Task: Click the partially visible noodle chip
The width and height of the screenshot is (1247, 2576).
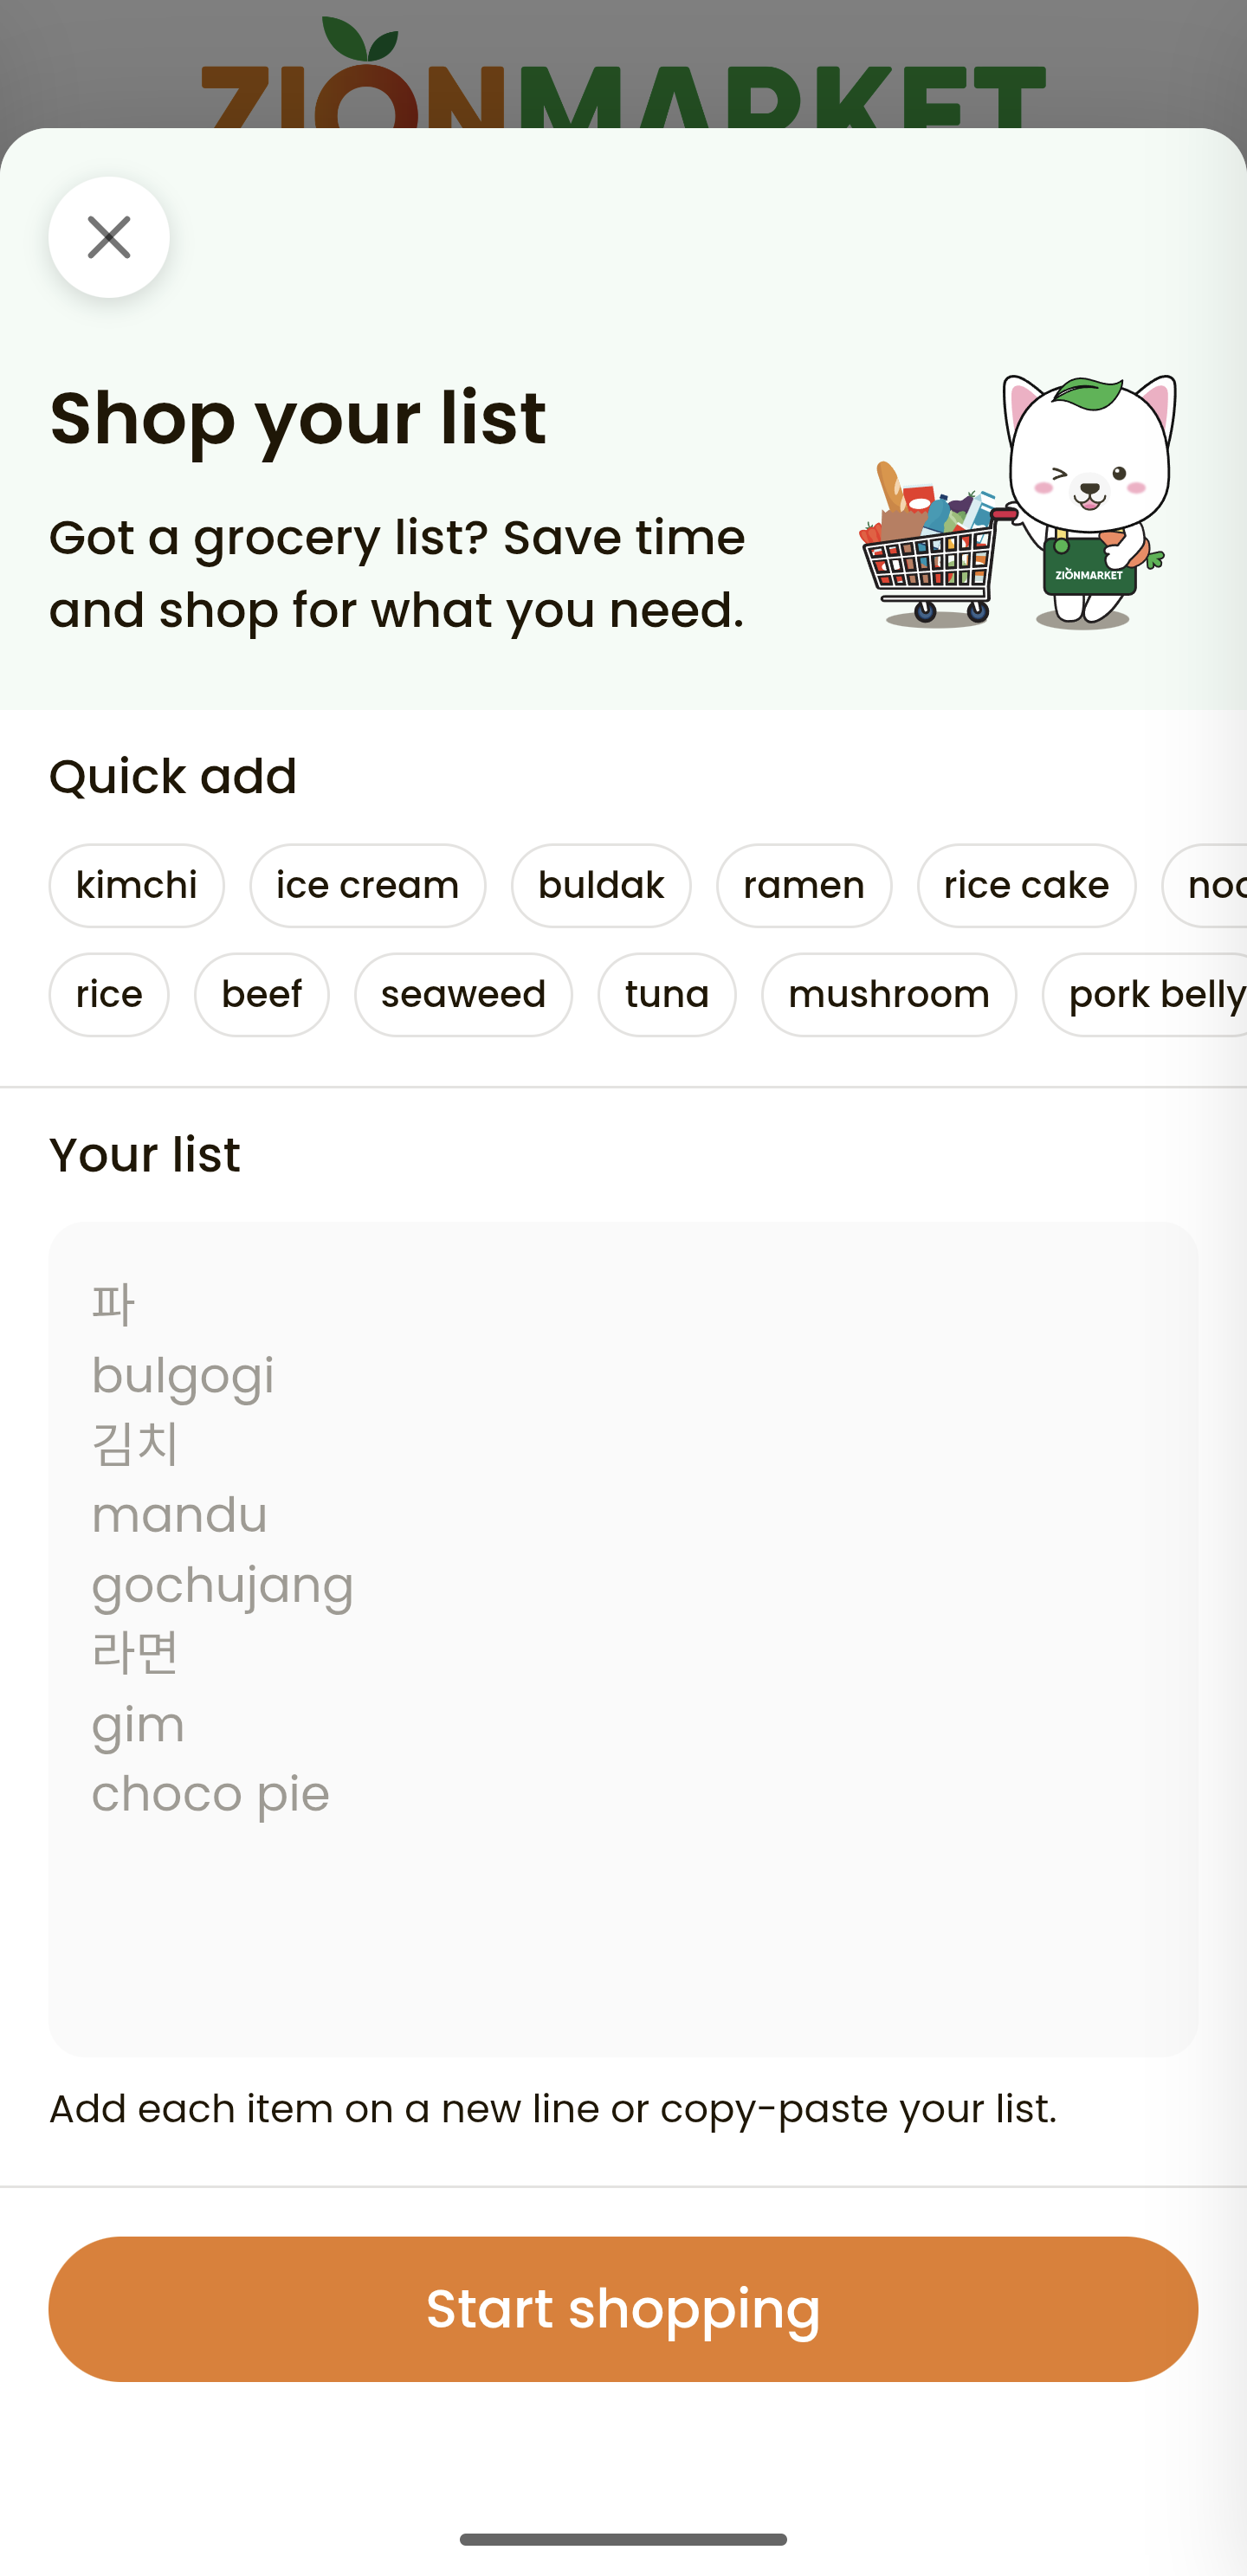Action: click(1215, 884)
